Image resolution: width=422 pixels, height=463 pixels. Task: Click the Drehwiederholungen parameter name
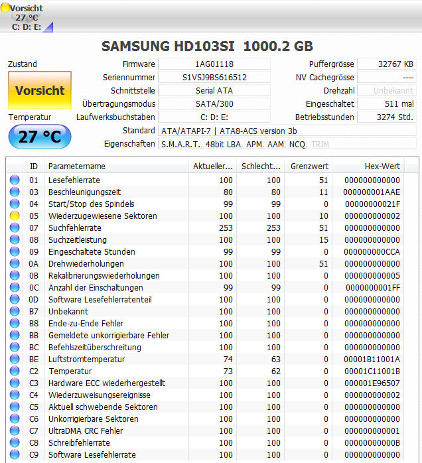tap(86, 263)
